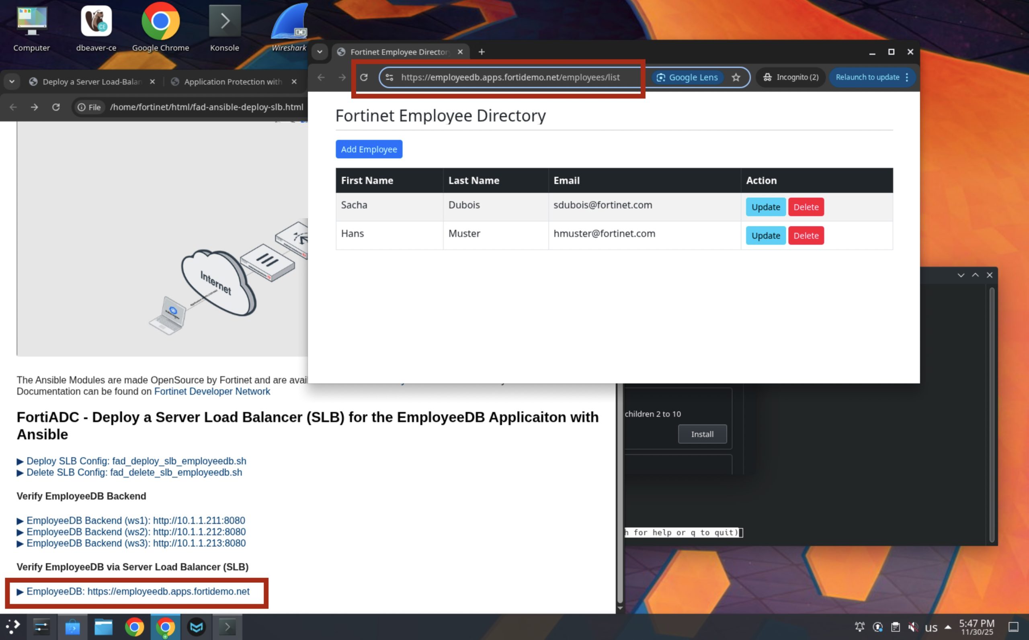Toggle muted volume icon in system tray

click(x=913, y=627)
